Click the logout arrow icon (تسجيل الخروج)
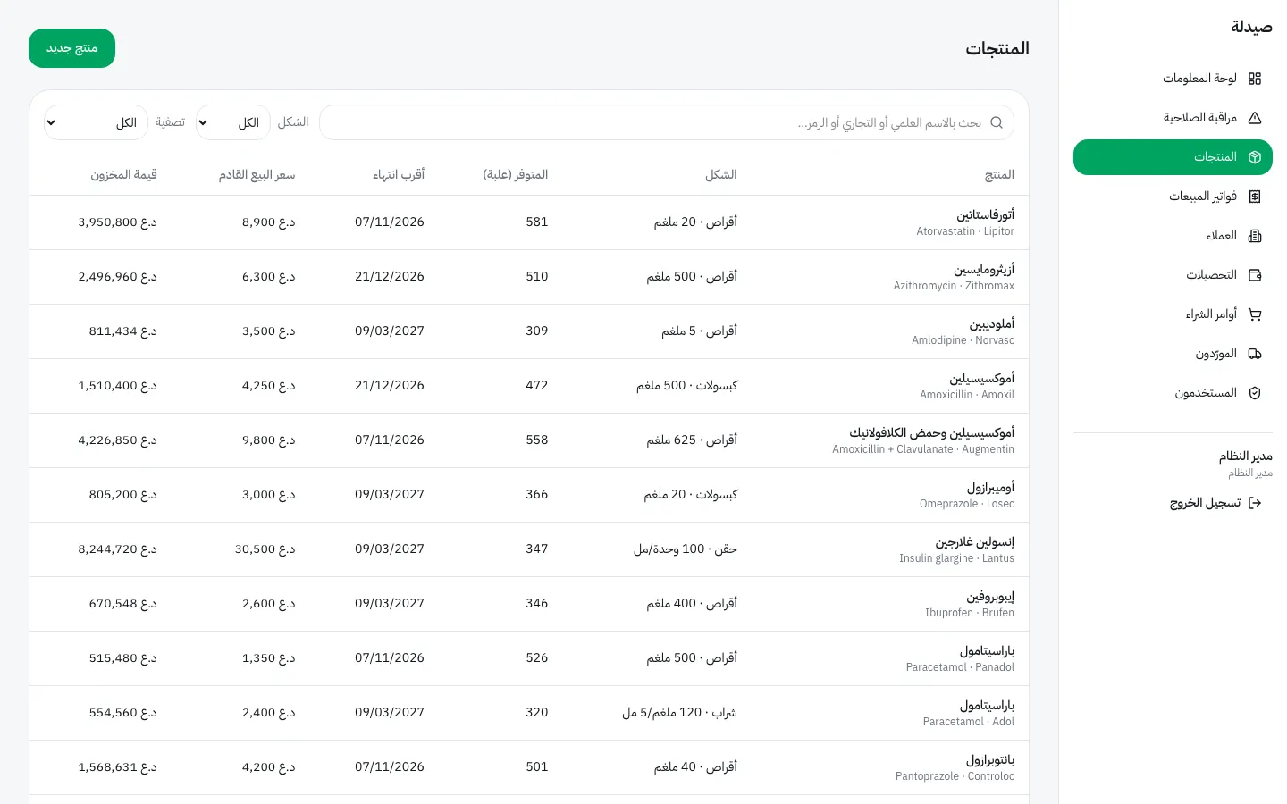Image resolution: width=1287 pixels, height=804 pixels. pyautogui.click(x=1255, y=503)
